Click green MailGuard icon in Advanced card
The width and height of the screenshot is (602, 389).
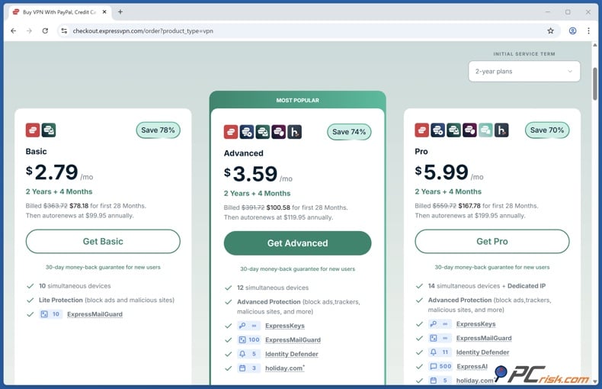coord(263,132)
